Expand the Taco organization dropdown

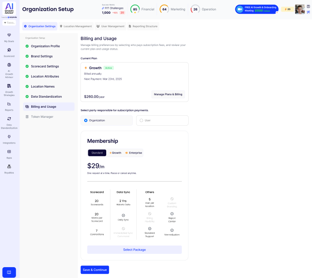pyautogui.click(x=9, y=23)
